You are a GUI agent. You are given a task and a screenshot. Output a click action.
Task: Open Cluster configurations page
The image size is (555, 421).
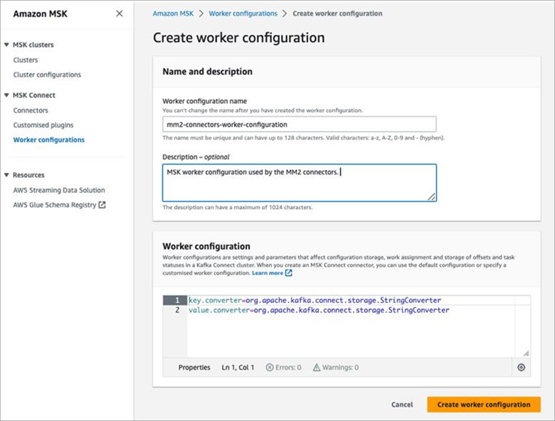pyautogui.click(x=47, y=75)
